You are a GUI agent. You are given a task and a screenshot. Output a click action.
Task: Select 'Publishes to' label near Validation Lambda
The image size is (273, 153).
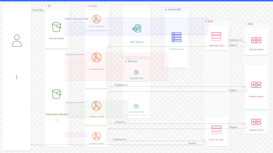[120, 139]
